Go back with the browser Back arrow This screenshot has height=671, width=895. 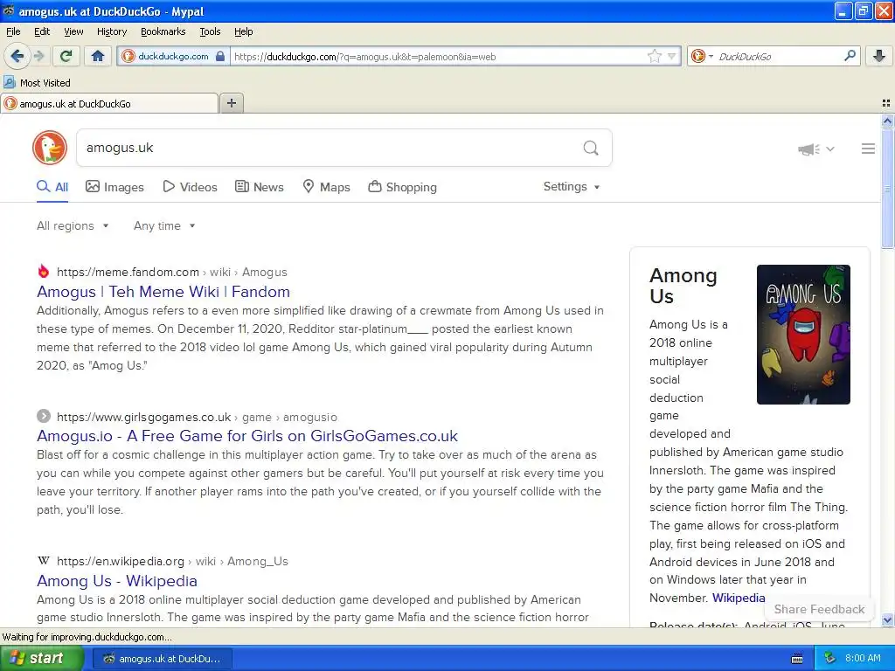click(17, 56)
